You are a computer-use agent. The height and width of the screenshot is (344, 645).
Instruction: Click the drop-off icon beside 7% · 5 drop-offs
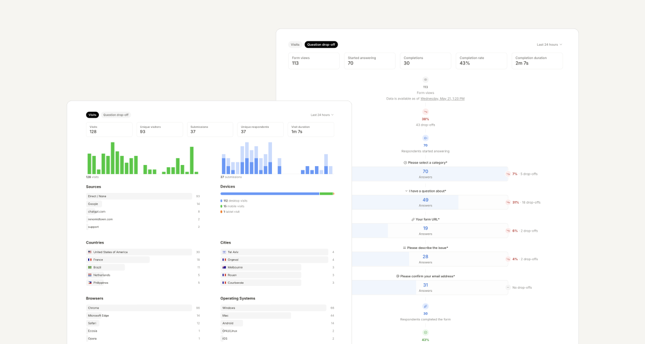(507, 174)
